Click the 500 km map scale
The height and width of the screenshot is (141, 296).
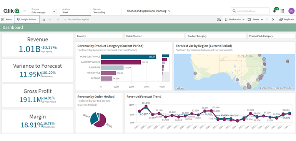click(x=180, y=88)
